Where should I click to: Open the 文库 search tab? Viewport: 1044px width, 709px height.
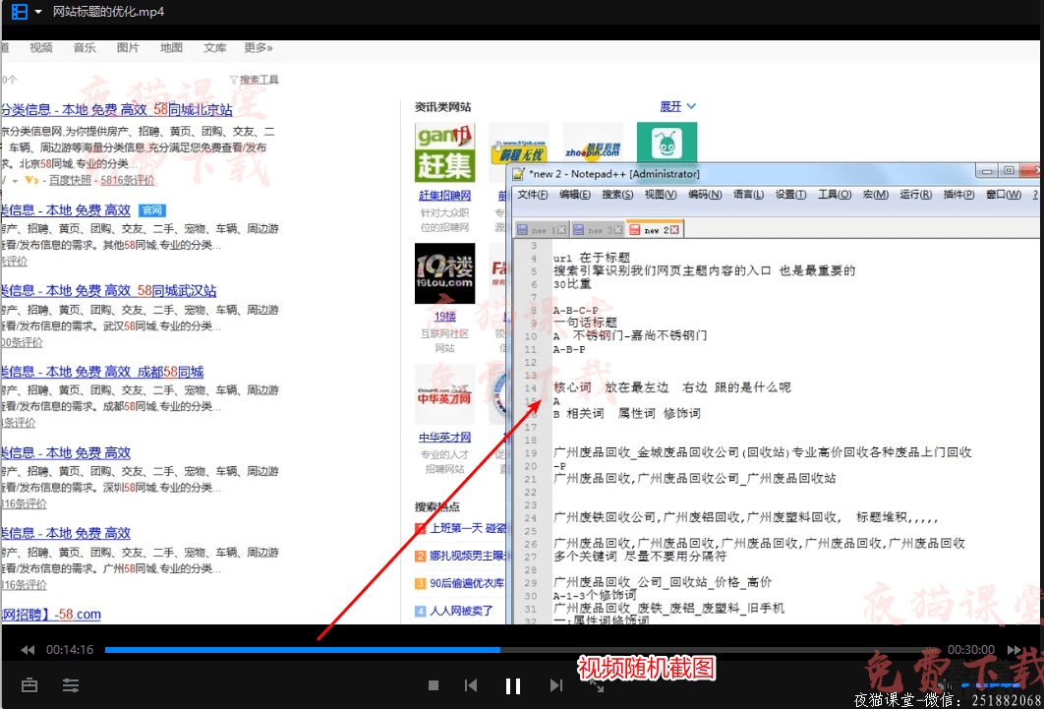click(214, 47)
